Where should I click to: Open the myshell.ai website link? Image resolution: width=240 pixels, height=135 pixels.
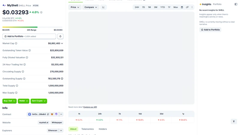[43, 122]
